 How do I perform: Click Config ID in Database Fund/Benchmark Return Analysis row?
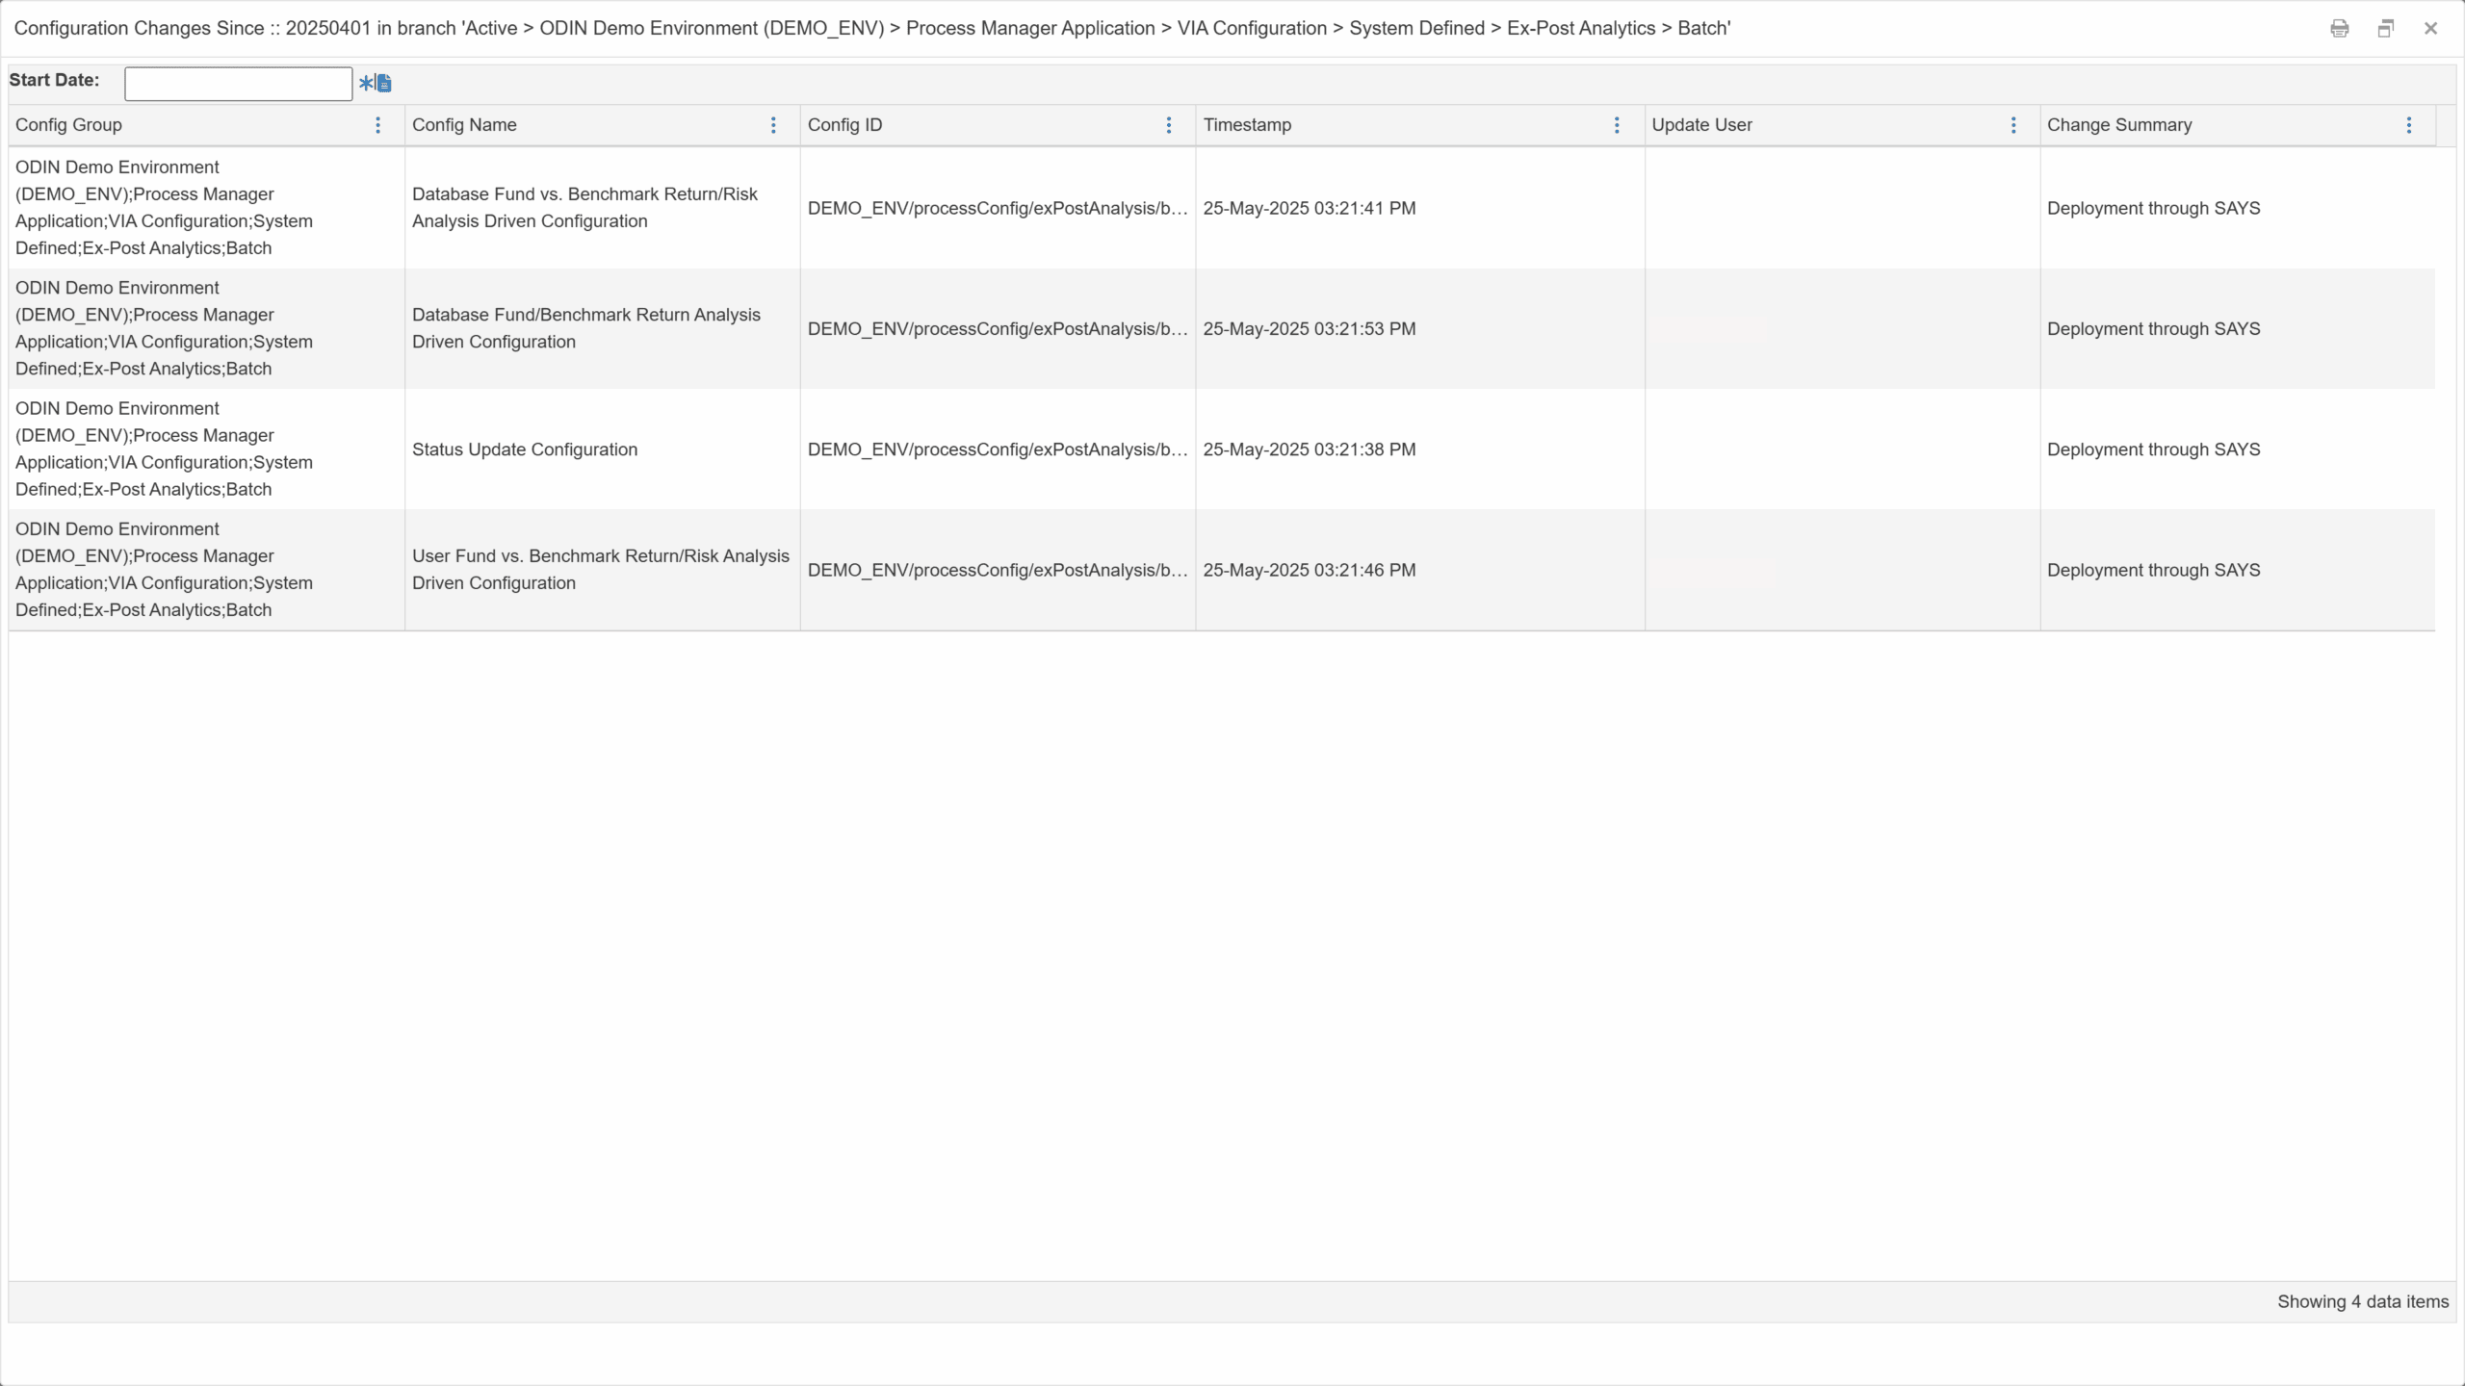(x=998, y=329)
